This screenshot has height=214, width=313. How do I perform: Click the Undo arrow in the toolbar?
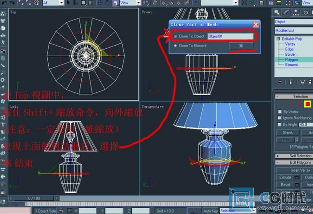pos(3,2)
